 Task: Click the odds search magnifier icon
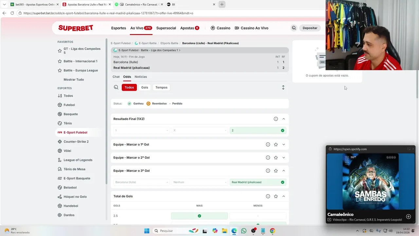click(x=116, y=88)
